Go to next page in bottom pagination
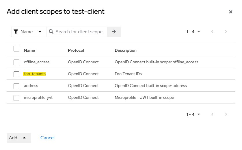Image resolution: width=242 pixels, height=150 pixels. [226, 114]
